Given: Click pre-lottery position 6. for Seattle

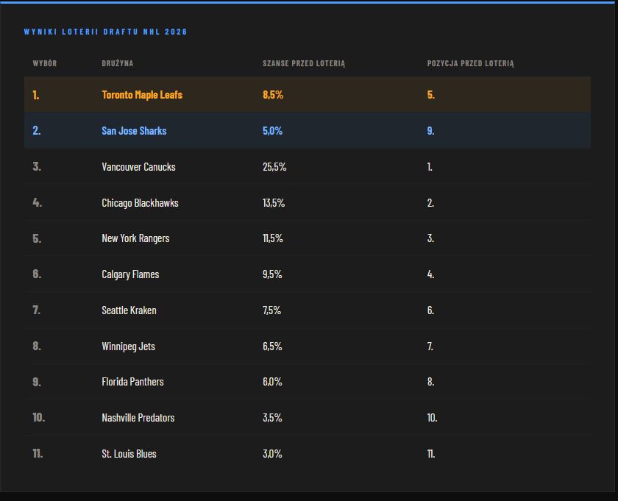Looking at the screenshot, I should (430, 310).
